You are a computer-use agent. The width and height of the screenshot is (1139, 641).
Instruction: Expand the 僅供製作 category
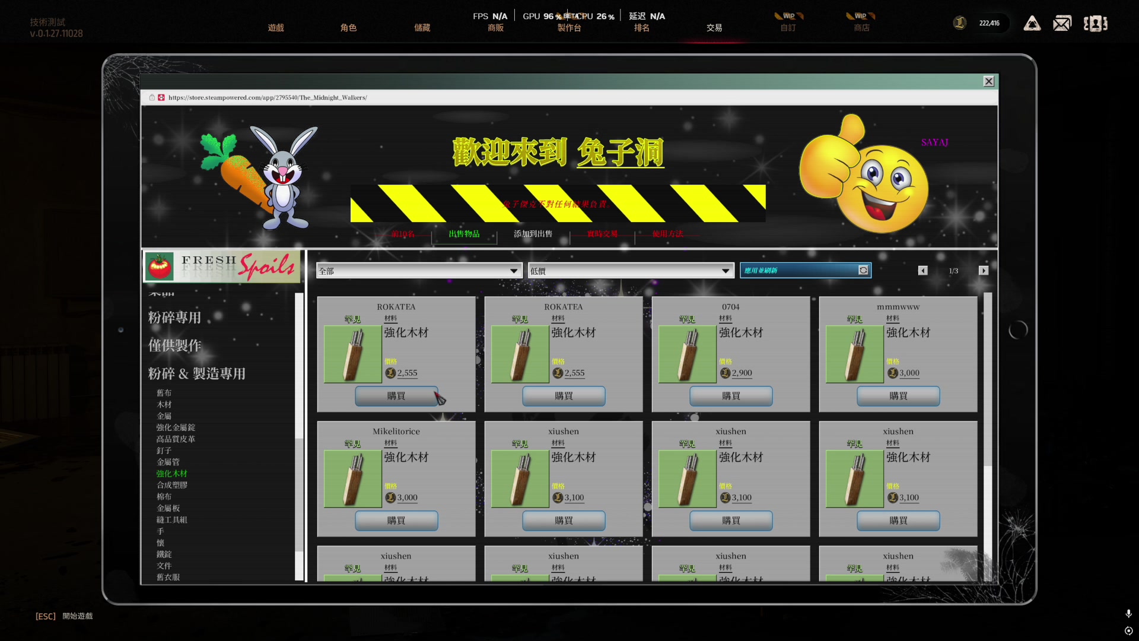coord(174,345)
